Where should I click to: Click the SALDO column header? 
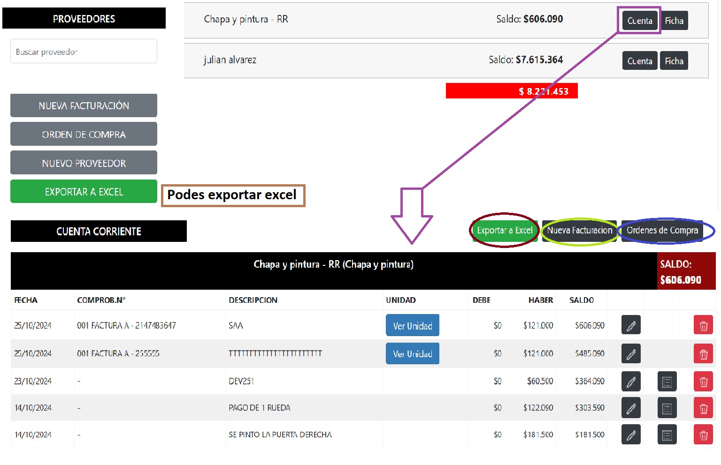pyautogui.click(x=582, y=300)
